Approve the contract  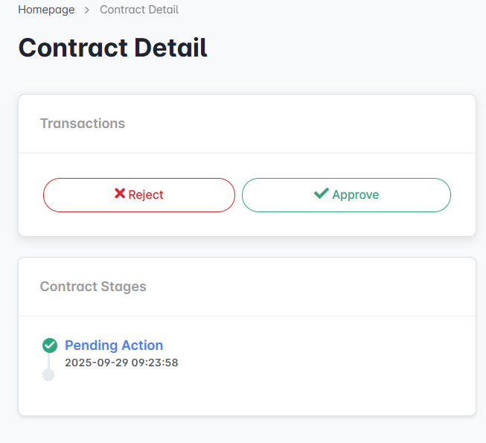coord(346,195)
